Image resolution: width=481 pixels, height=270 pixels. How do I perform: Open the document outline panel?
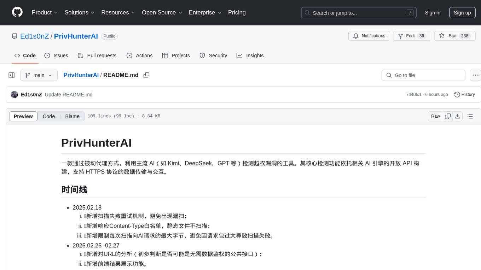470,116
